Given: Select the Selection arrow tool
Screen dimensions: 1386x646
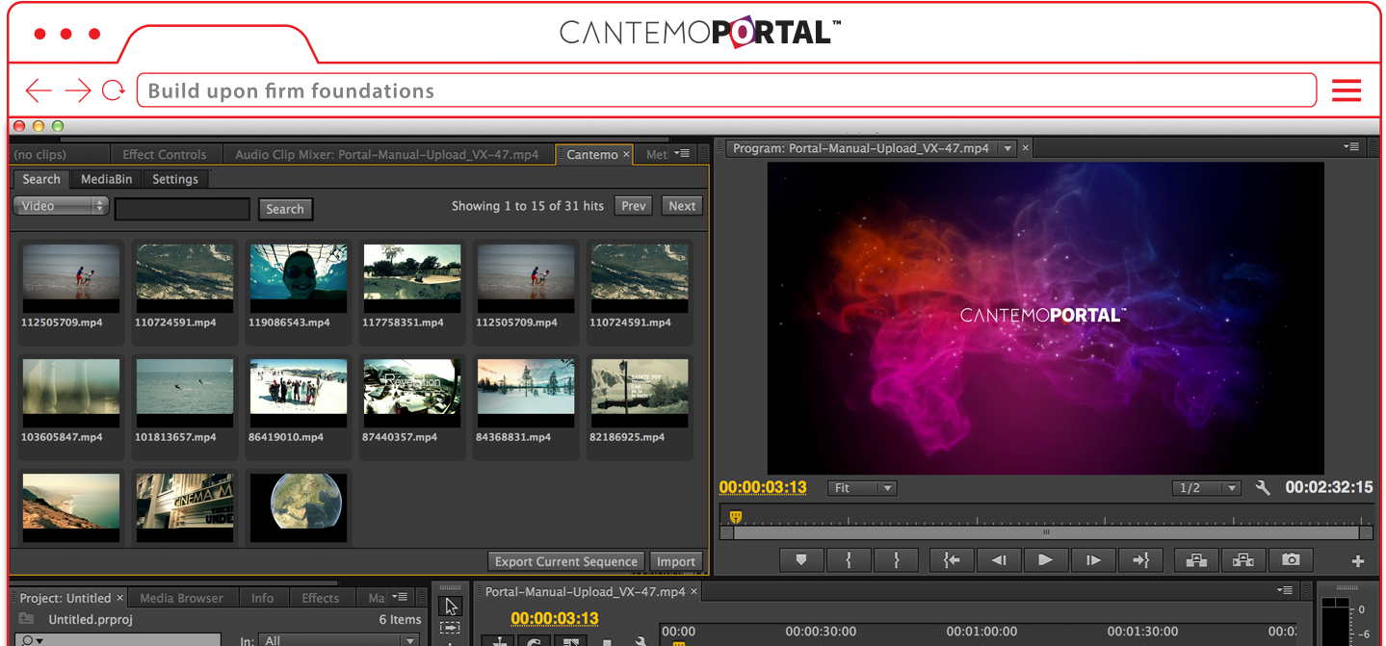Looking at the screenshot, I should [450, 606].
